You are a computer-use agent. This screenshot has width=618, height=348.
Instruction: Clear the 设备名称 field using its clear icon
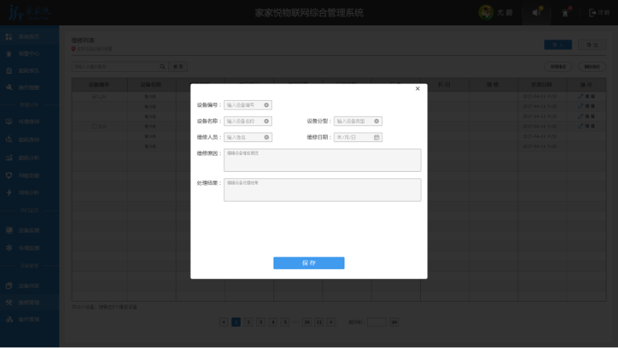click(x=266, y=121)
